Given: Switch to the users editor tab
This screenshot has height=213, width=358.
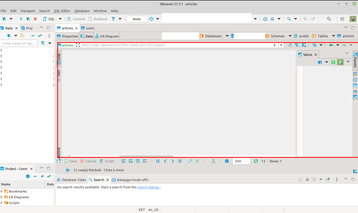Looking at the screenshot, I should [90, 28].
